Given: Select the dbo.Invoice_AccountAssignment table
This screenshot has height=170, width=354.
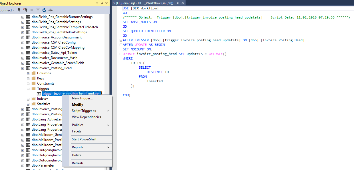Looking at the screenshot, I should coord(57,37).
